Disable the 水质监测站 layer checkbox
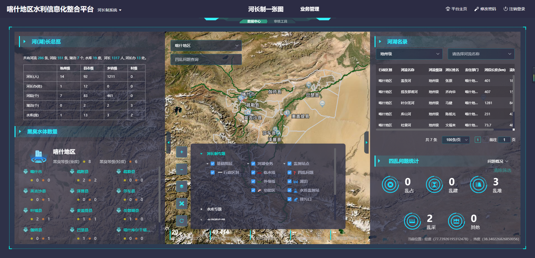This screenshot has width=535, height=258. pos(290,190)
